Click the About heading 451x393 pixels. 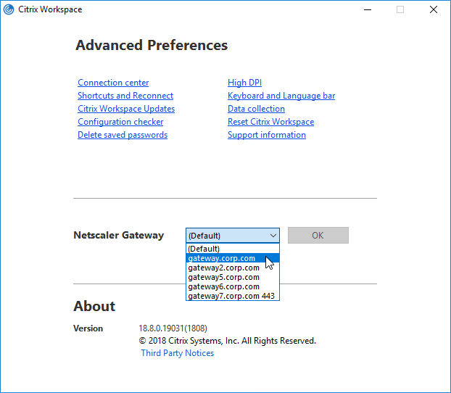click(94, 306)
